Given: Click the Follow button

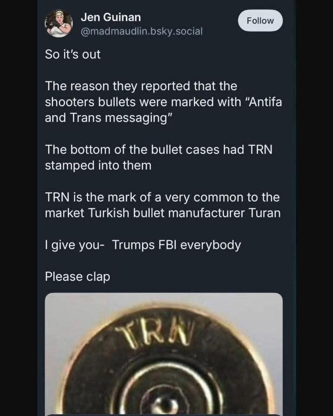Looking at the screenshot, I should click(260, 21).
